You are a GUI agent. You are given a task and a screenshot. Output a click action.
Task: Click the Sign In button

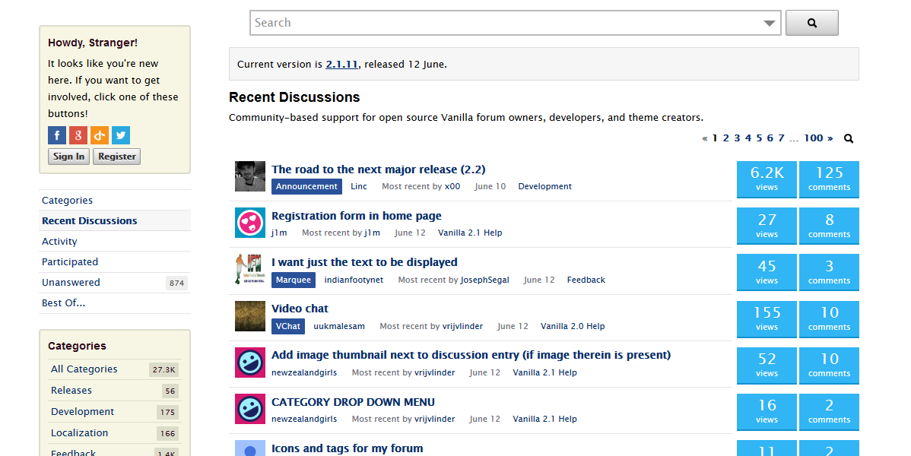68,157
